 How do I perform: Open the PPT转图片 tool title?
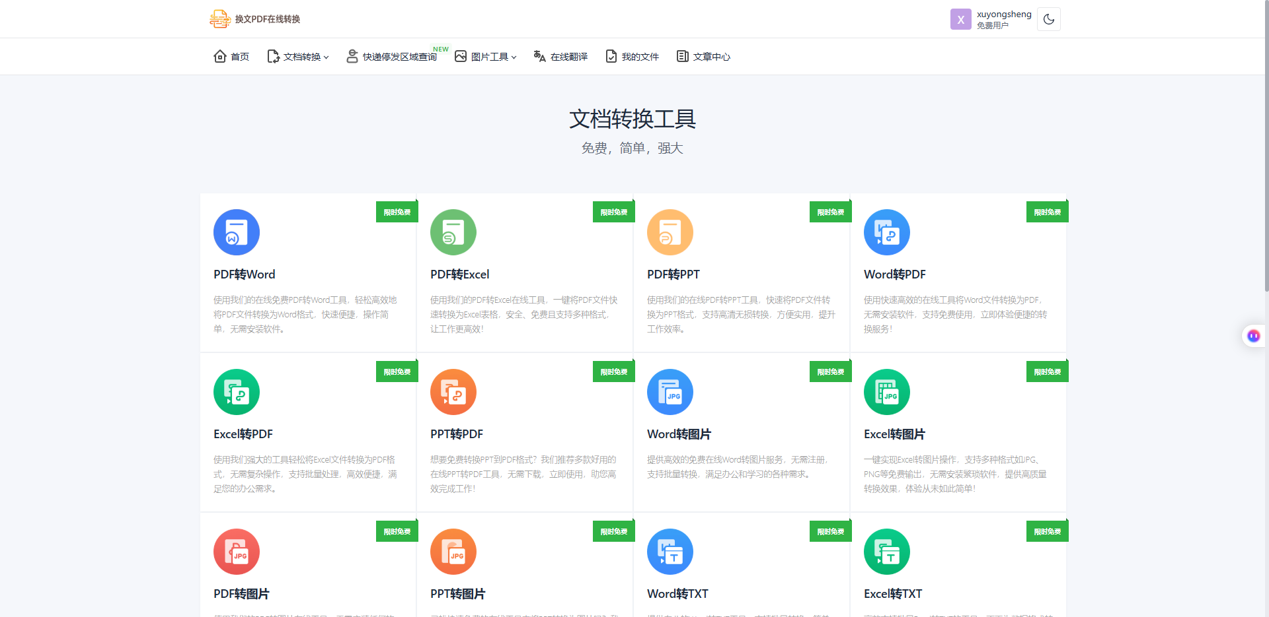[x=457, y=593]
